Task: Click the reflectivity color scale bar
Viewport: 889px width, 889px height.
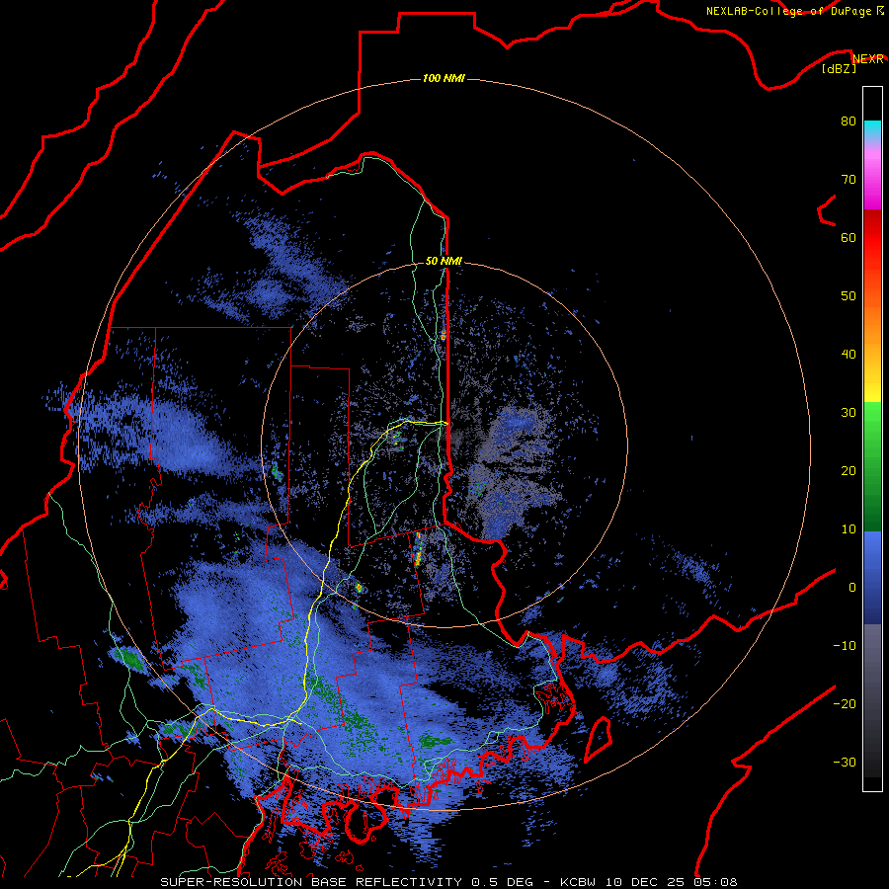Action: click(872, 439)
